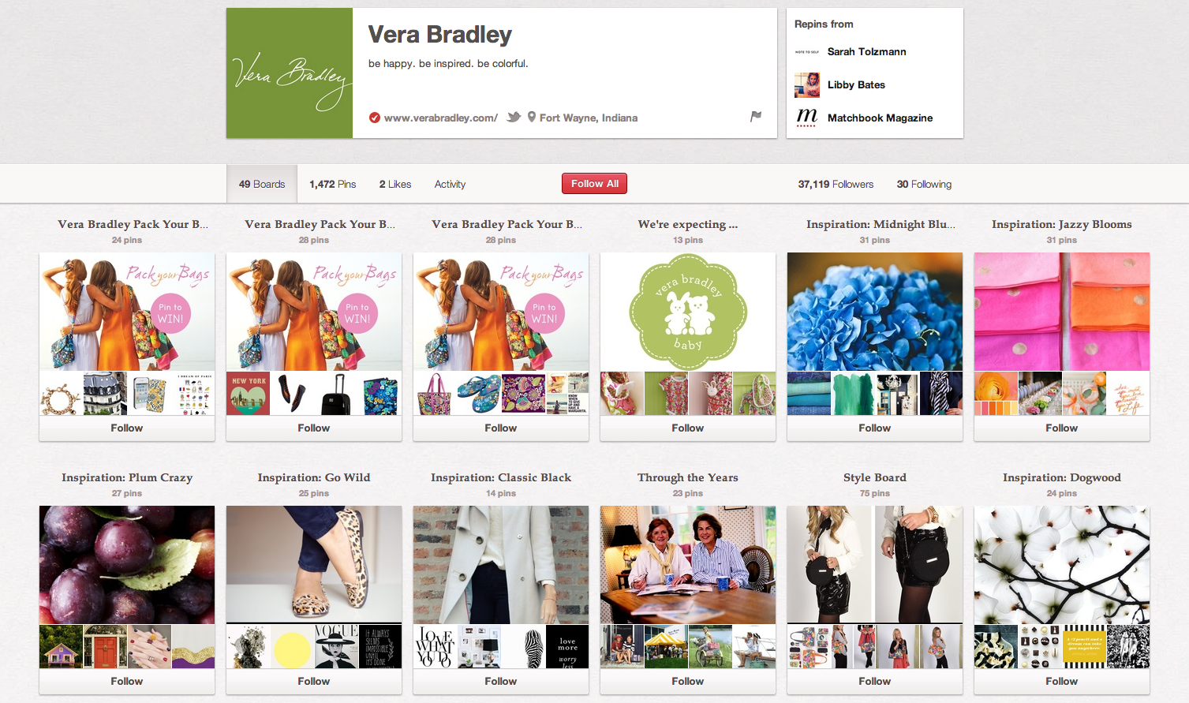Click the Twitter bird icon
Viewport: 1189px width, 703px height.
point(514,117)
